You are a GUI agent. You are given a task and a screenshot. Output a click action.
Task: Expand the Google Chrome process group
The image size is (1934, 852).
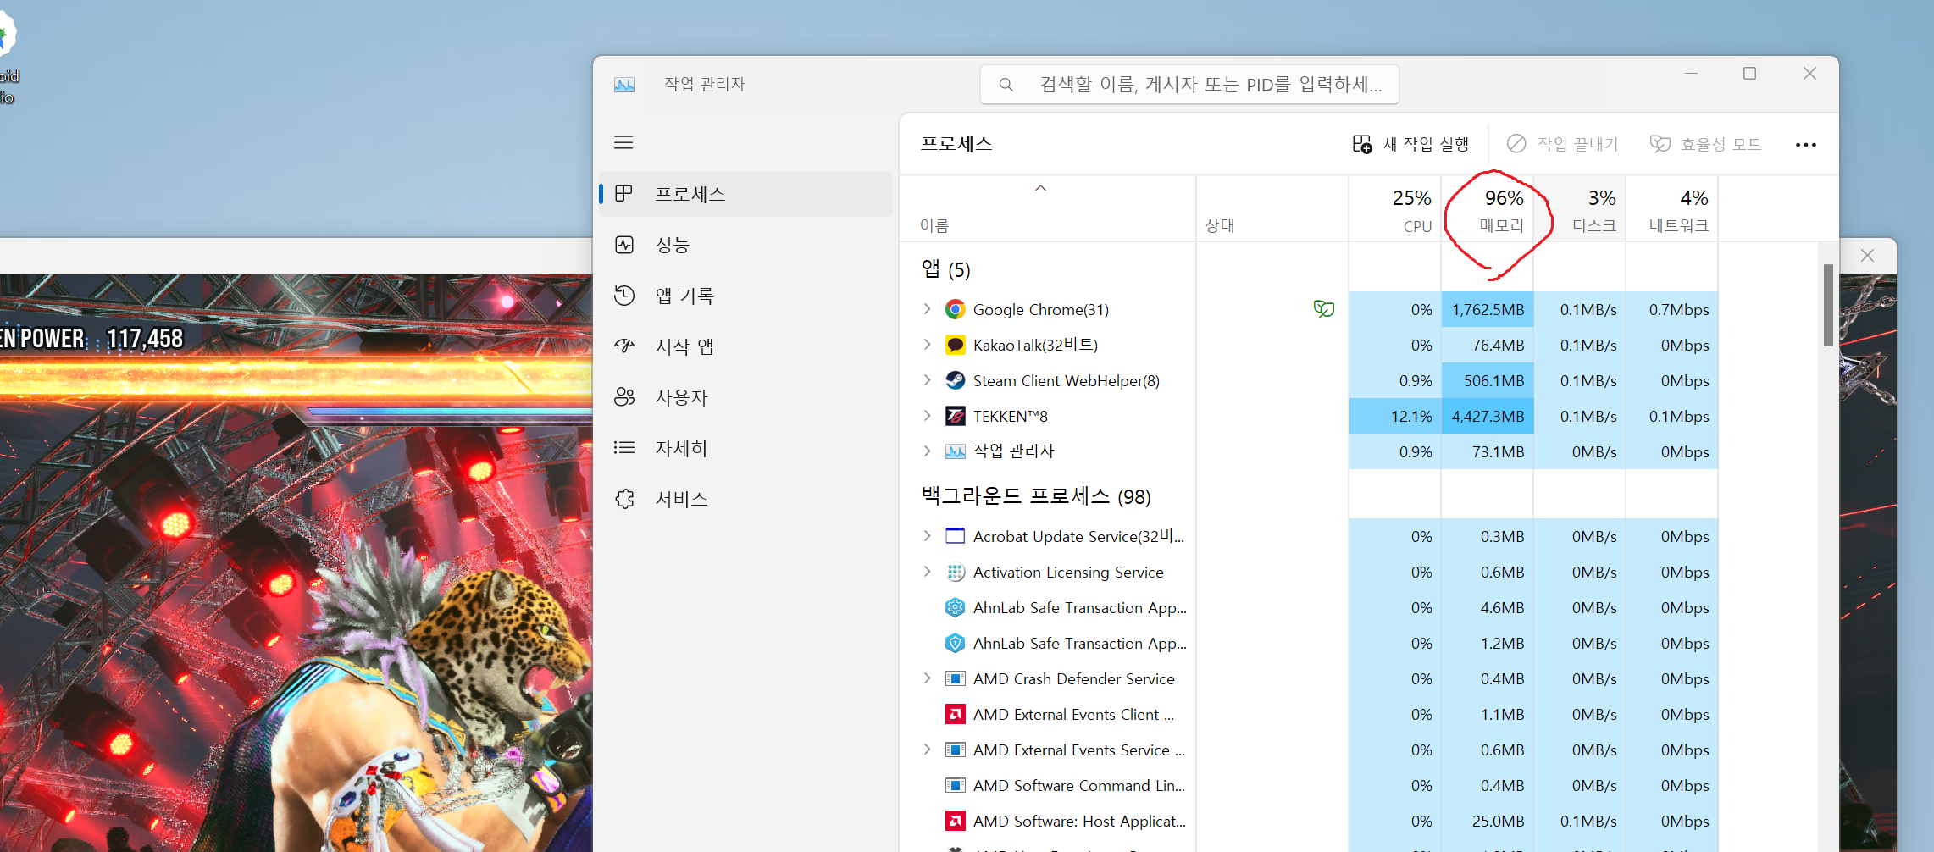(x=927, y=309)
